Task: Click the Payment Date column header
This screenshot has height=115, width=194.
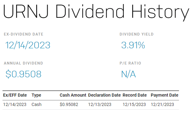Action: pos(164,95)
